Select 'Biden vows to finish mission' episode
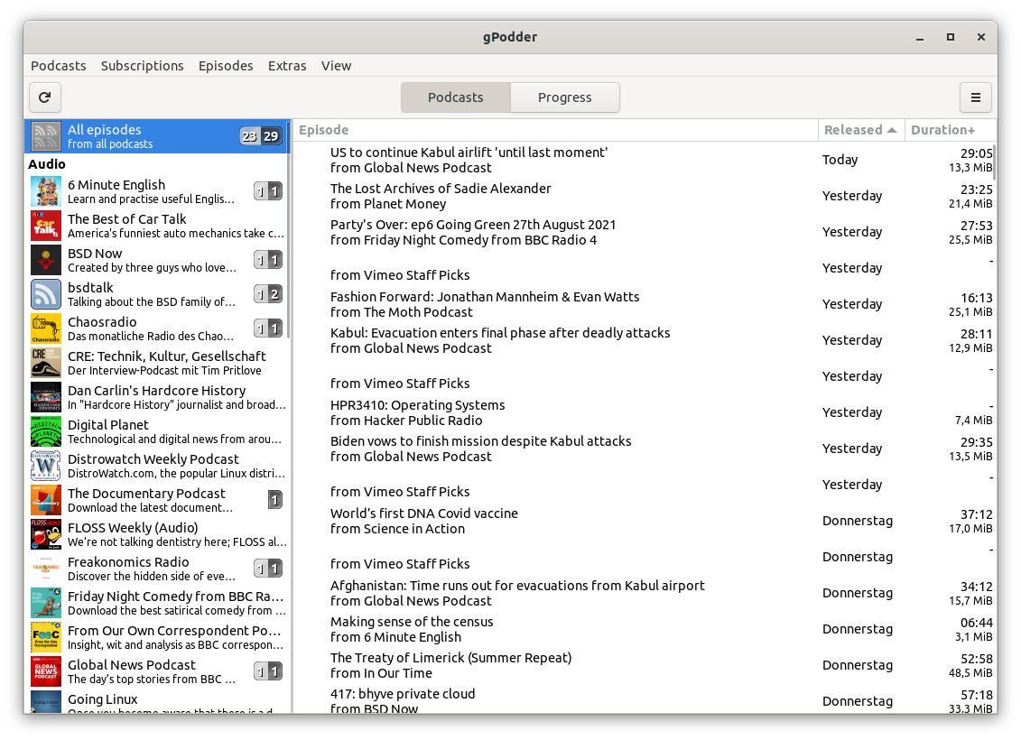 pyautogui.click(x=645, y=449)
